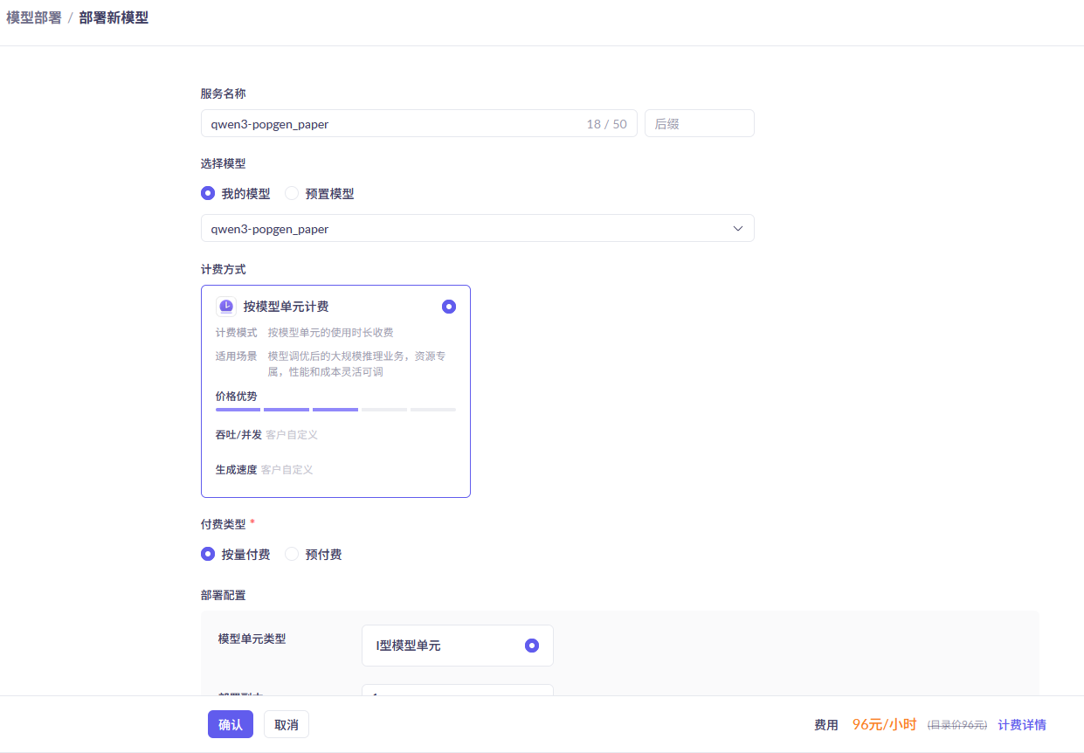Image resolution: width=1084 pixels, height=753 pixels.
Task: Click the 服务名称 input field
Action: 393,124
